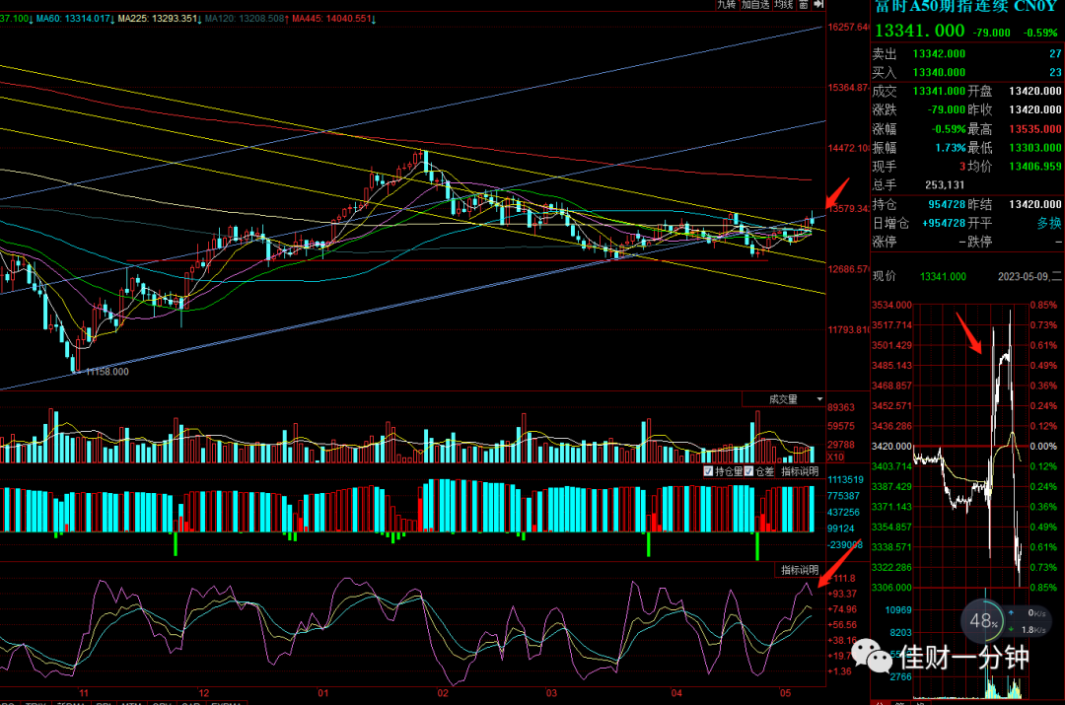Select the TRIX indicator tab

point(35,703)
